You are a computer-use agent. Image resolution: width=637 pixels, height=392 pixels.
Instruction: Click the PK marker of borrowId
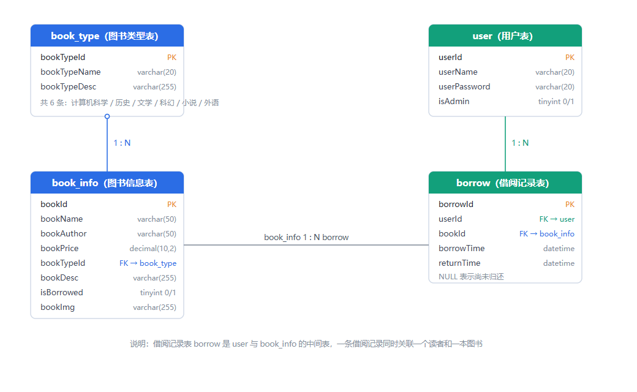[570, 205]
